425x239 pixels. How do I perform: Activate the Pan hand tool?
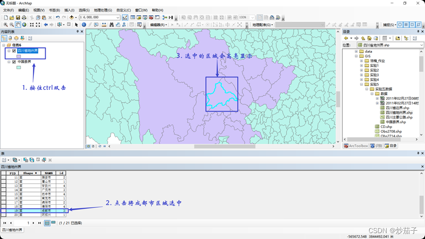(x=18, y=25)
